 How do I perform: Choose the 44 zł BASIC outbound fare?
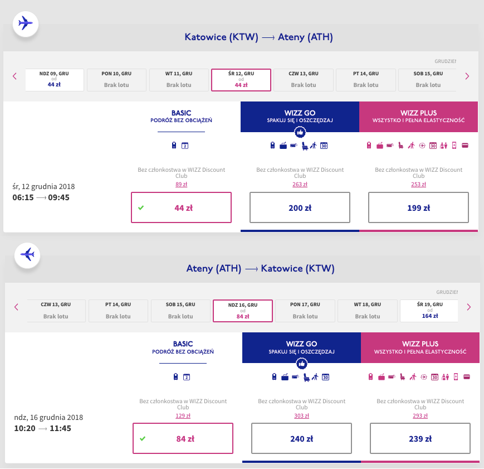click(181, 207)
